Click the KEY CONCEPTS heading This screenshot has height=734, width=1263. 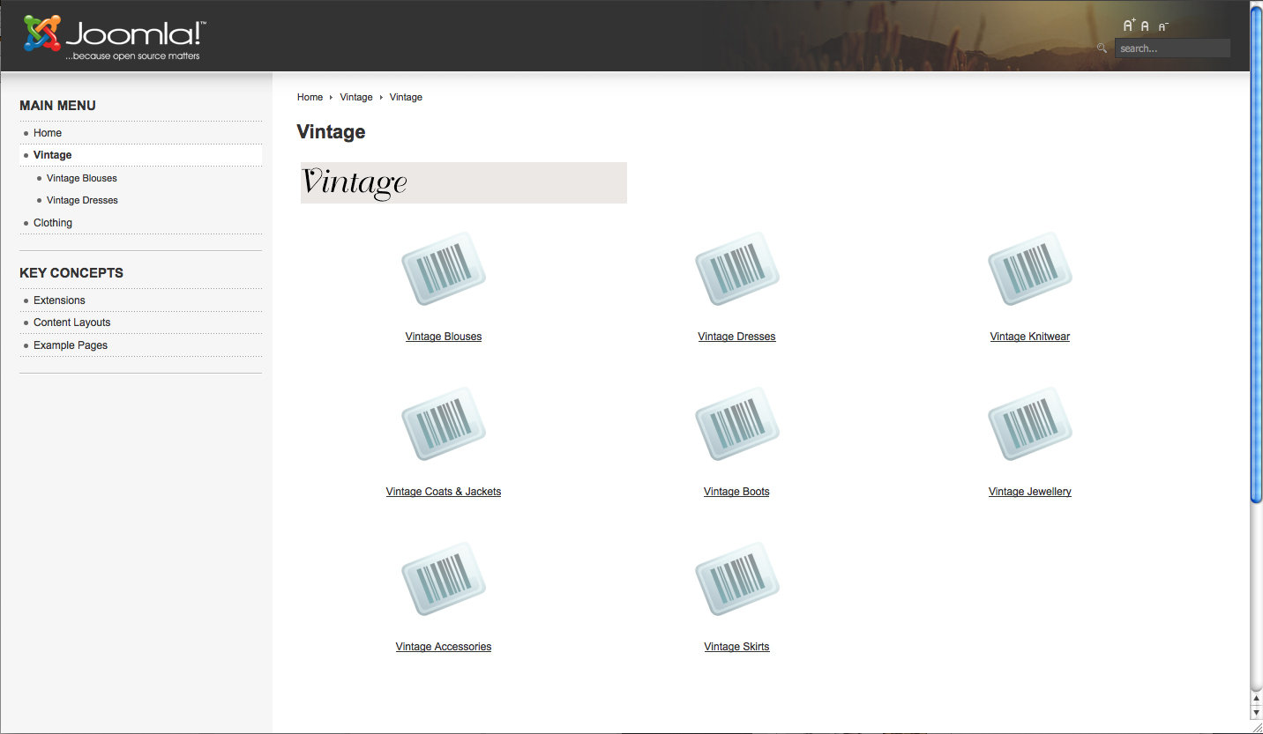[71, 273]
